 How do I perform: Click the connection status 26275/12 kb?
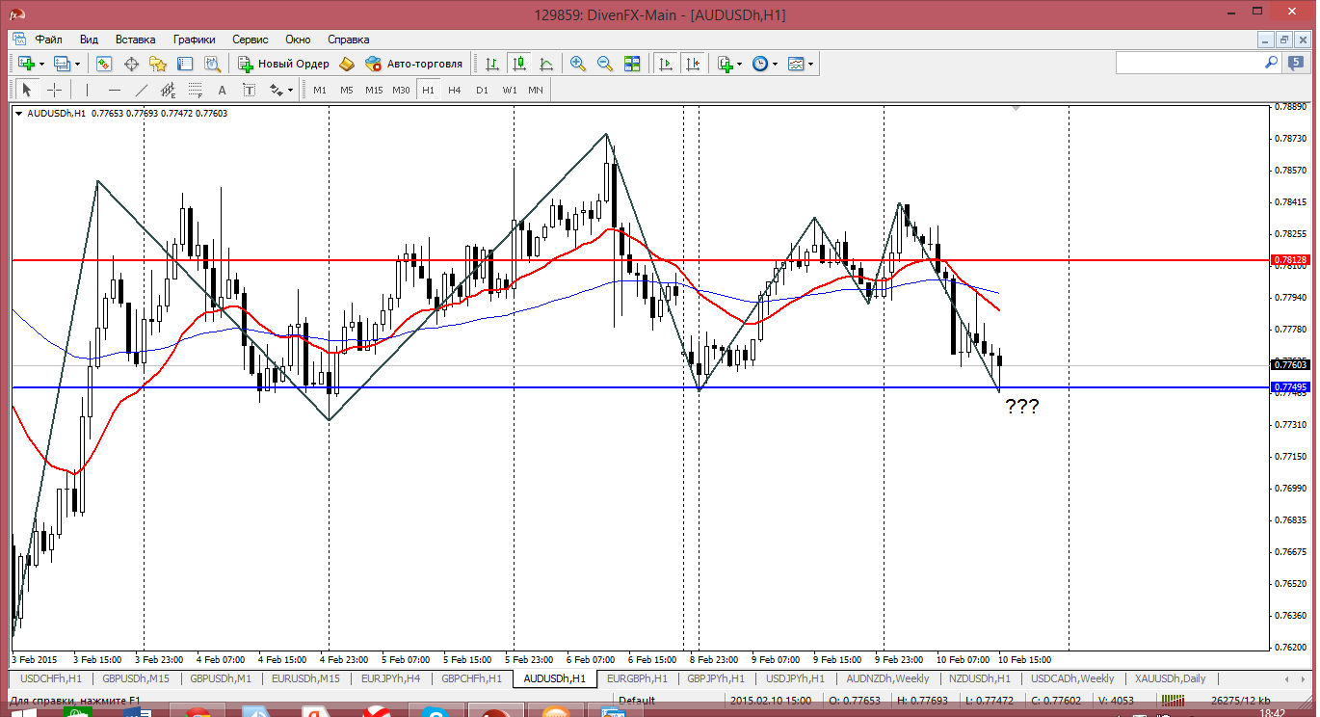[x=1240, y=701]
